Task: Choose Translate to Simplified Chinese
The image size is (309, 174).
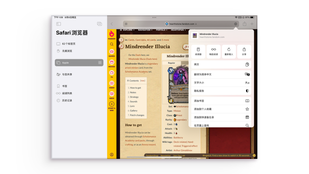Action: [221, 74]
